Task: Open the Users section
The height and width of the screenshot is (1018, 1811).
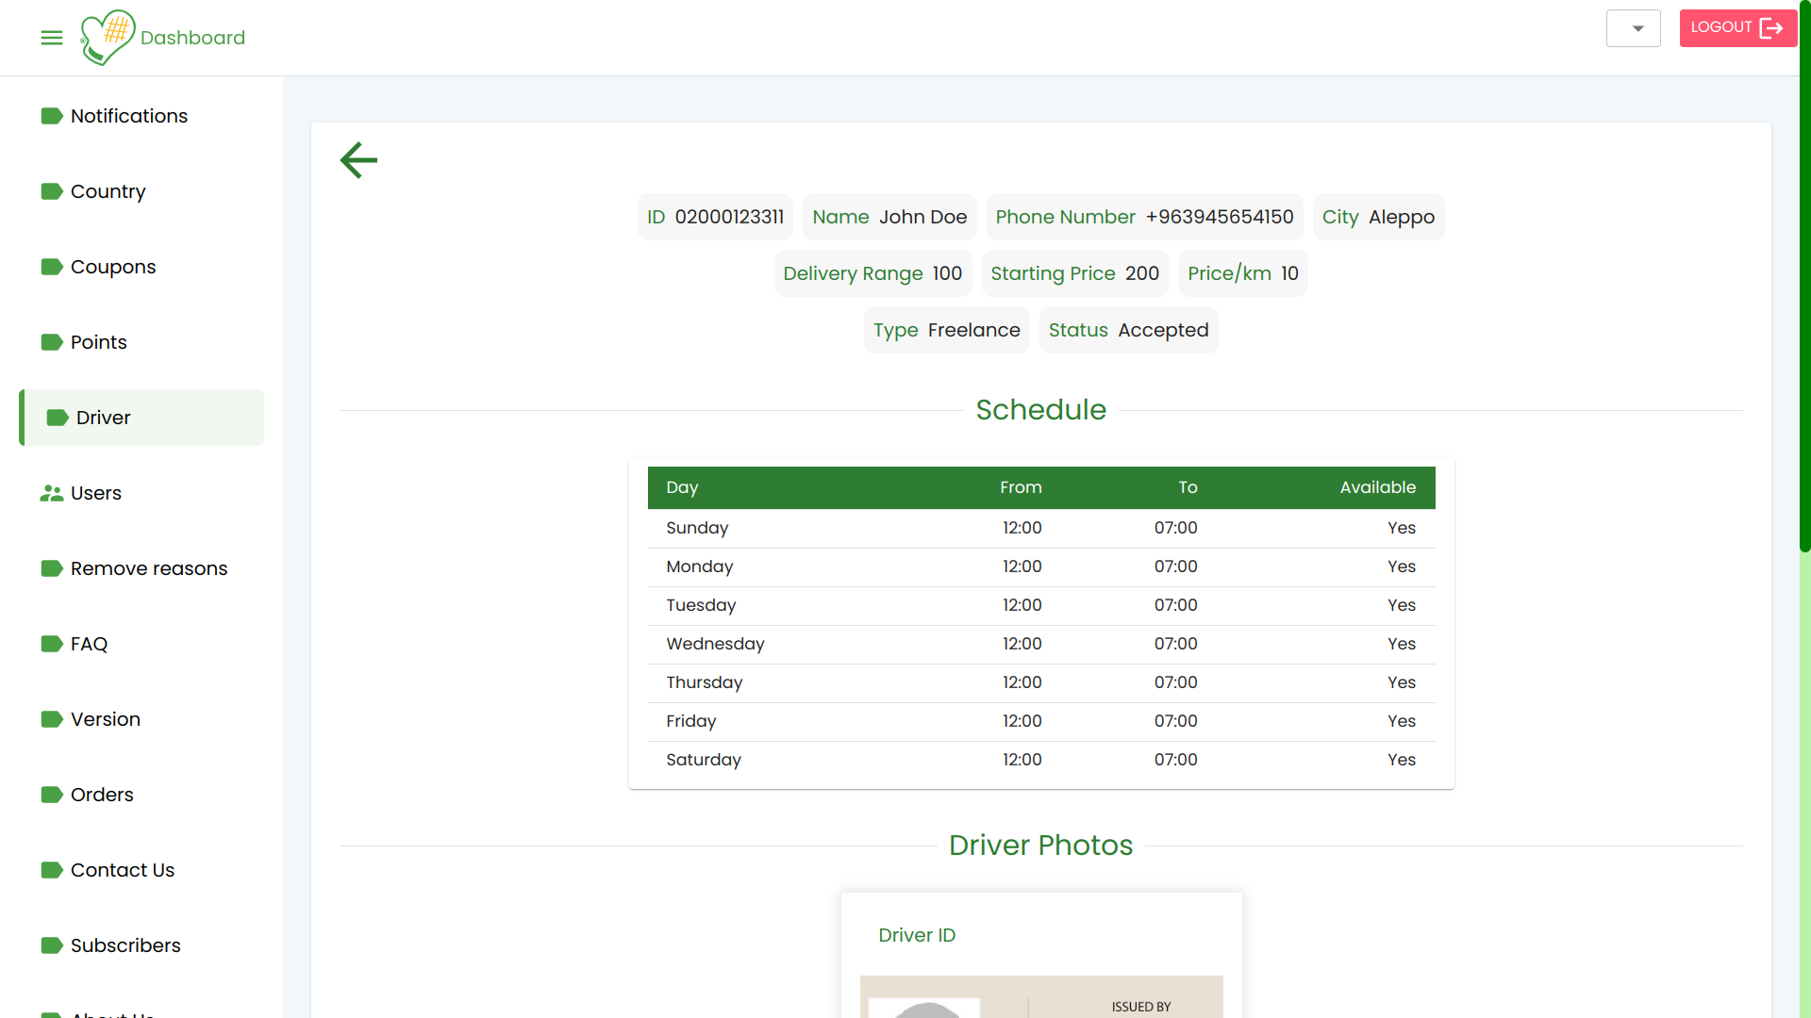Action: [x=141, y=493]
